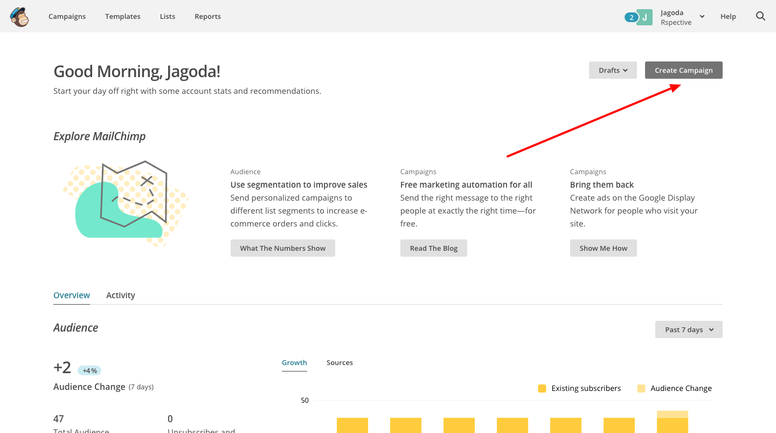Open the Past 7 days dropdown
This screenshot has height=433, width=776.
[x=689, y=329]
